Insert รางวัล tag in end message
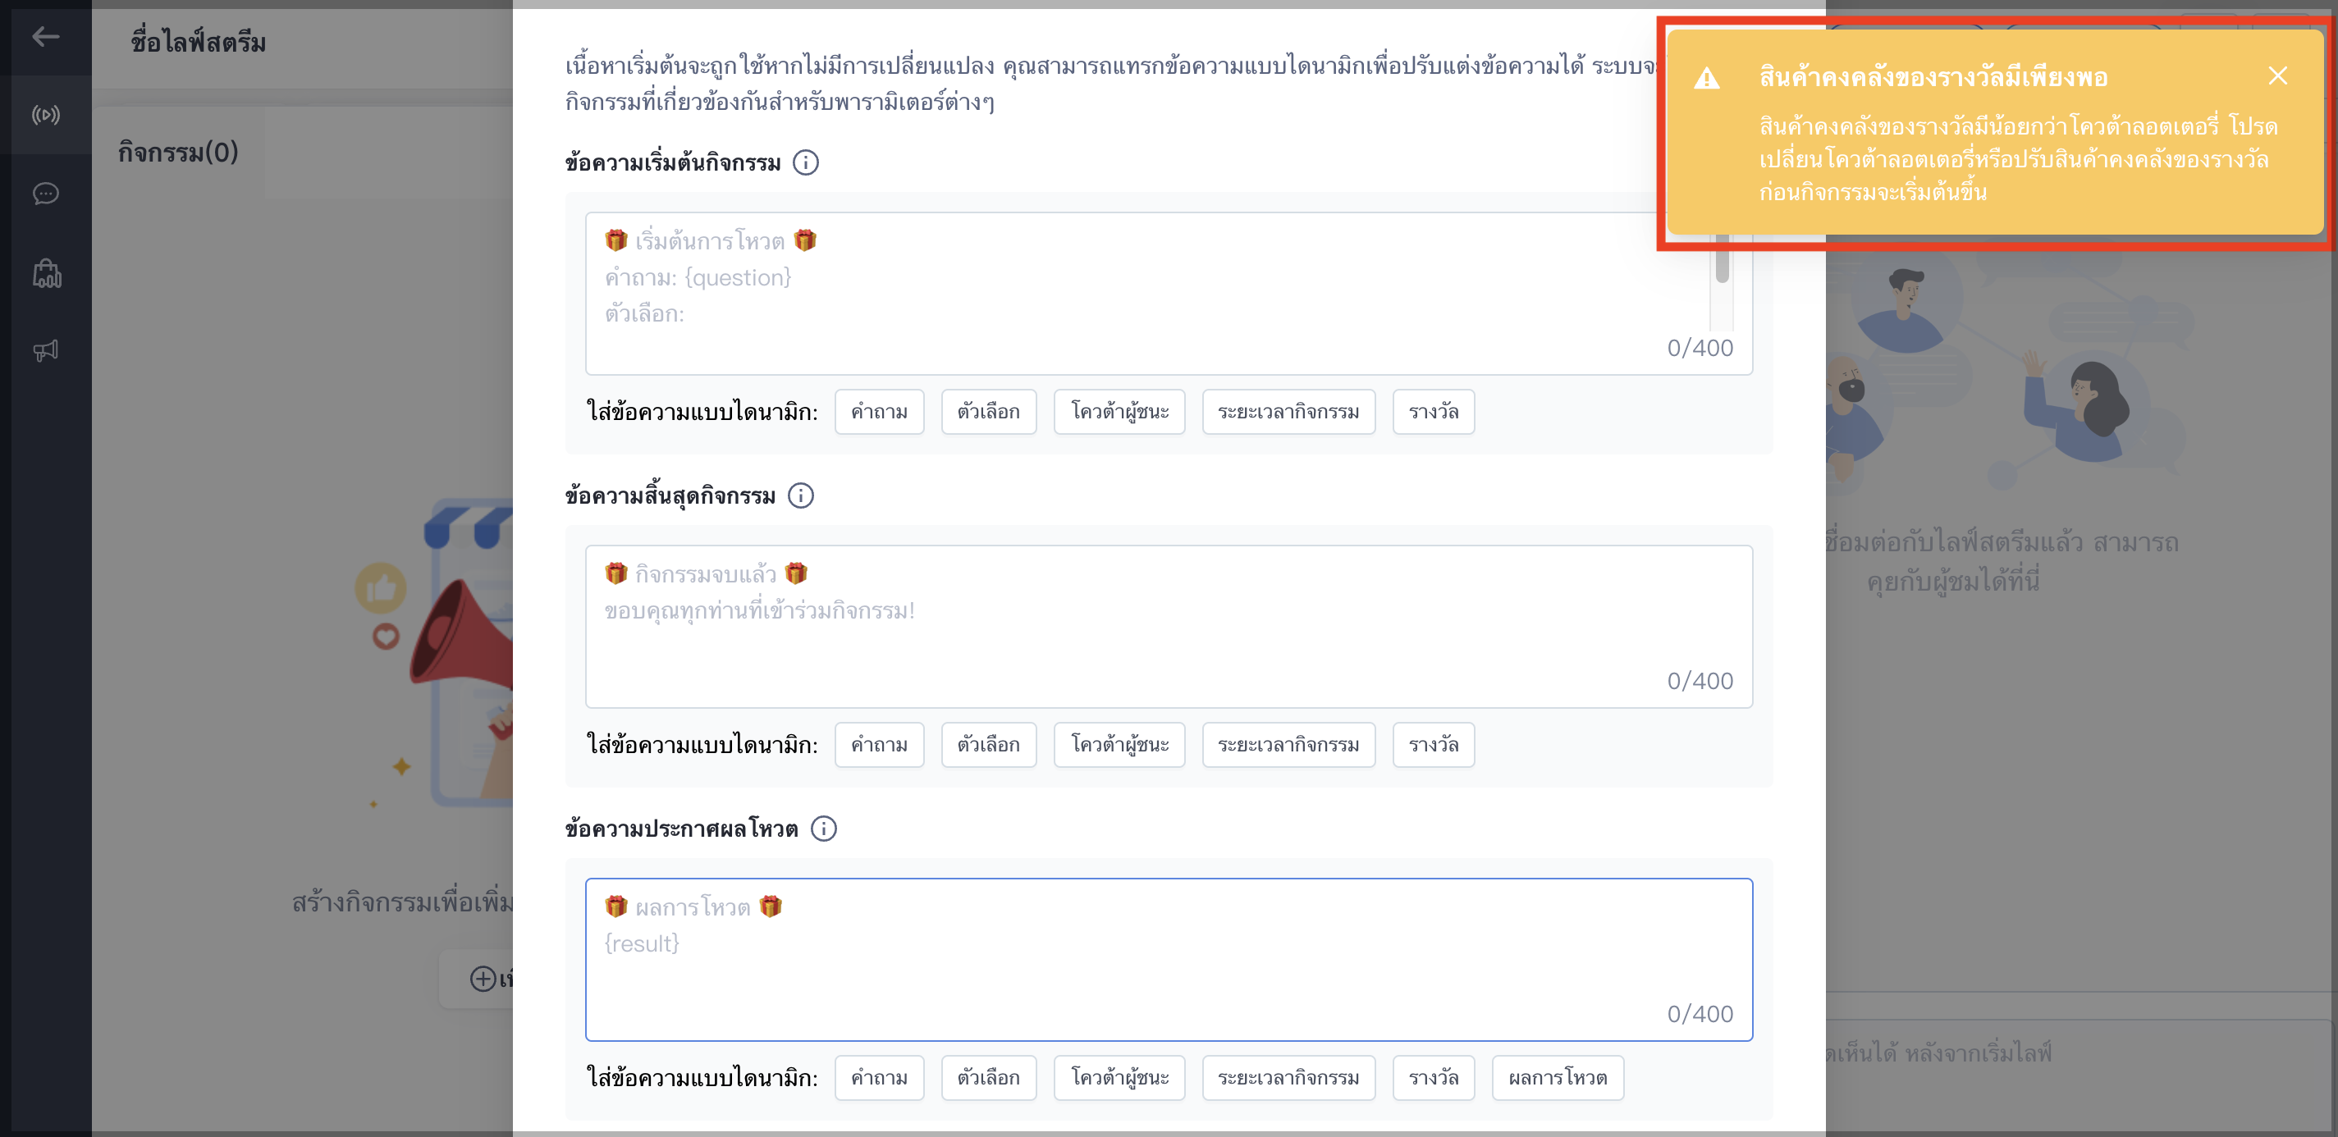Viewport: 2338px width, 1137px height. pos(1433,745)
